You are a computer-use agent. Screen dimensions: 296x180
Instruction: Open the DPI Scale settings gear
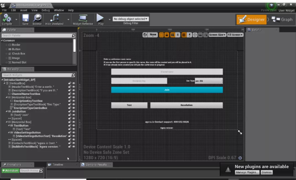240,158
